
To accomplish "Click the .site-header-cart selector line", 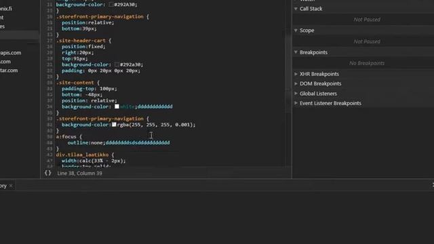I will click(x=83, y=41).
